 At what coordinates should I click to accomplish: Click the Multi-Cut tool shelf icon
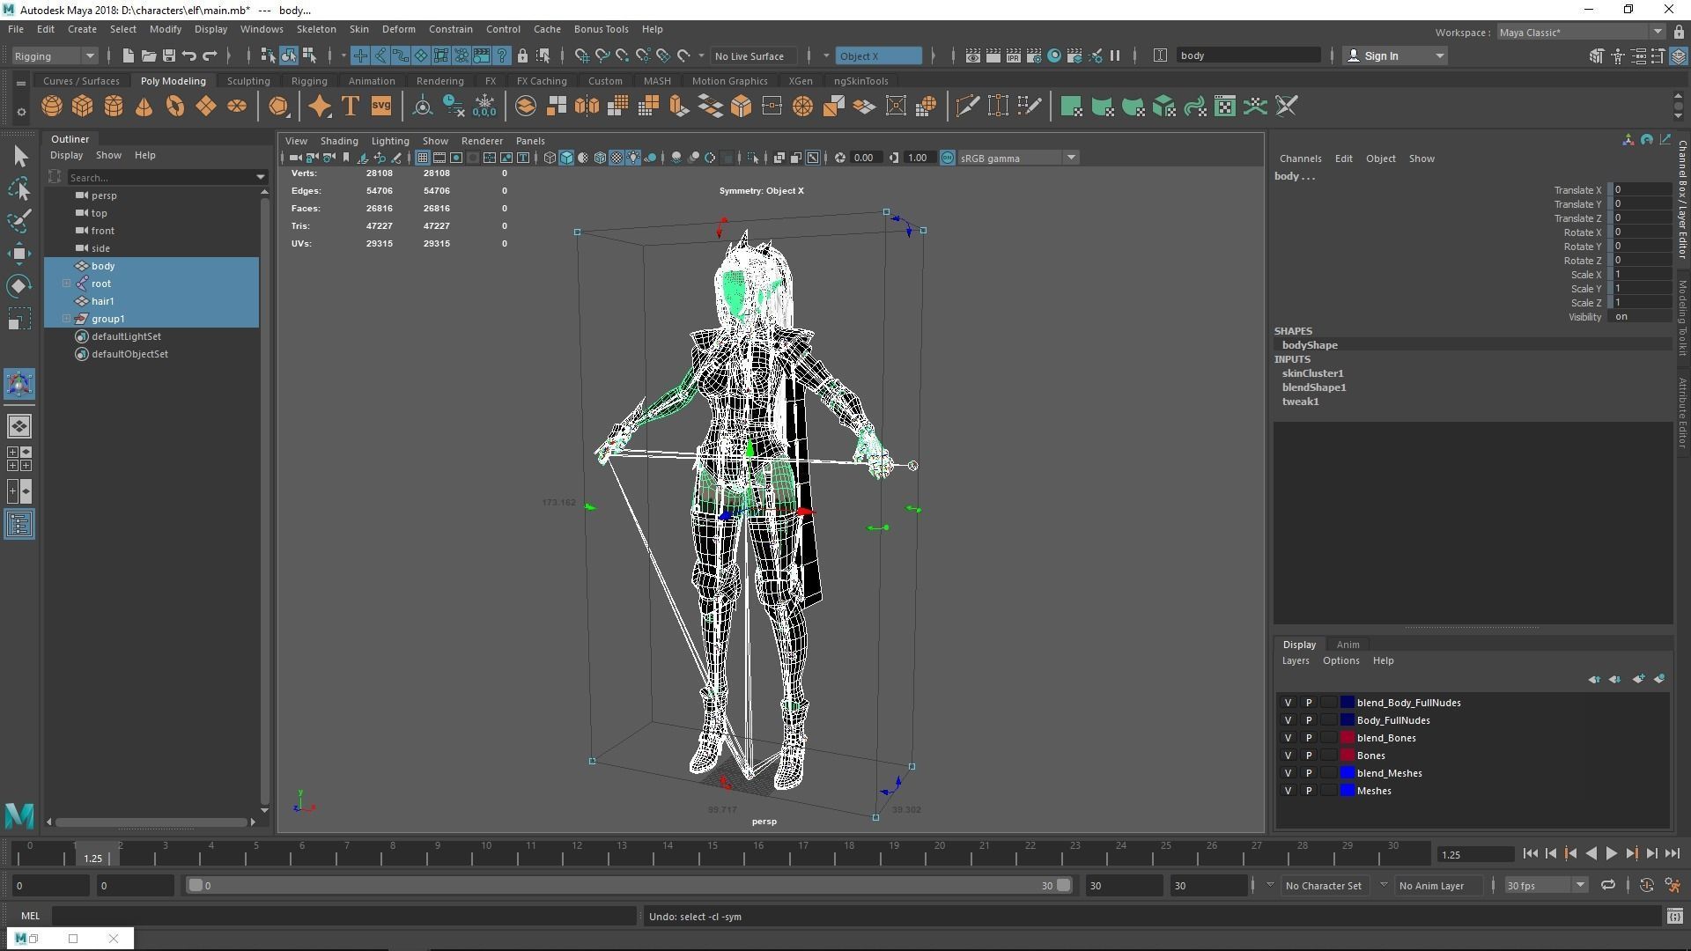pyautogui.click(x=967, y=107)
